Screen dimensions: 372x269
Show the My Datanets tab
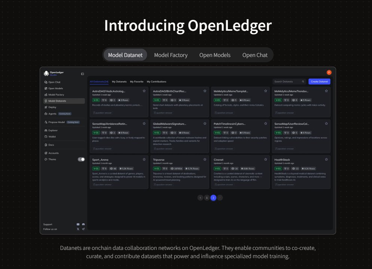[x=119, y=82]
